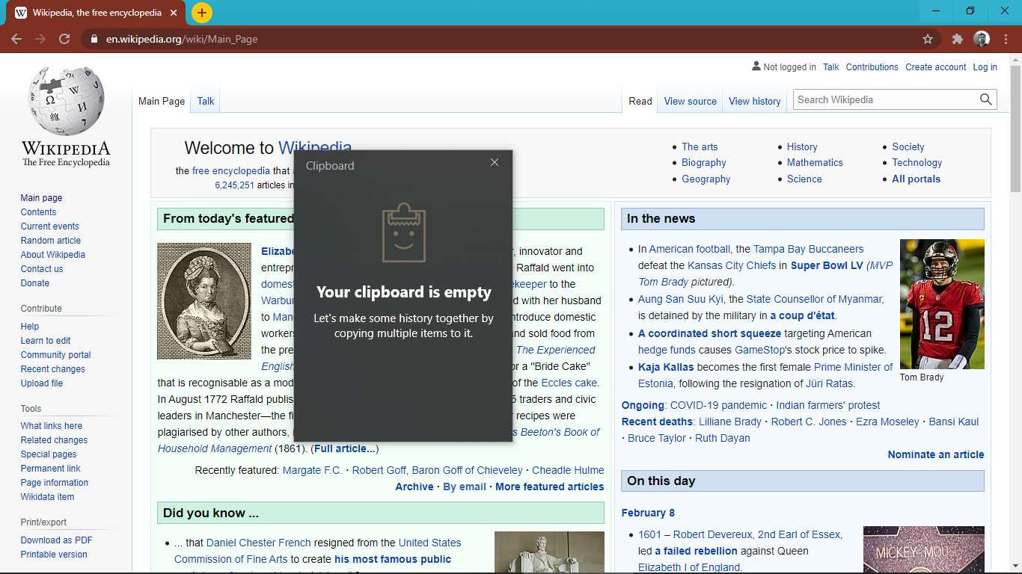The height and width of the screenshot is (574, 1022).
Task: Reload the Wikipedia page
Action: [x=64, y=39]
